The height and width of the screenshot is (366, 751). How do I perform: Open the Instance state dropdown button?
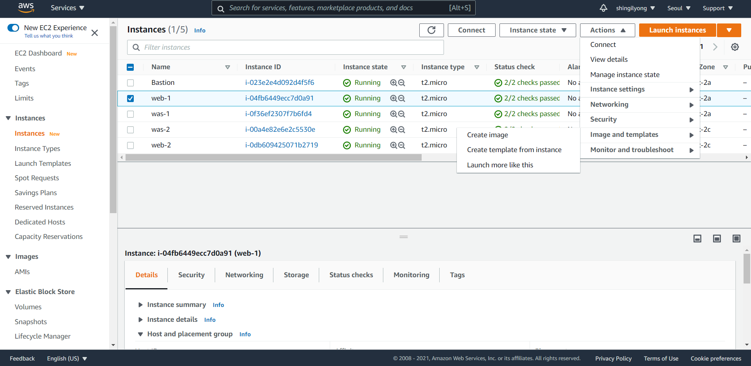pyautogui.click(x=537, y=30)
